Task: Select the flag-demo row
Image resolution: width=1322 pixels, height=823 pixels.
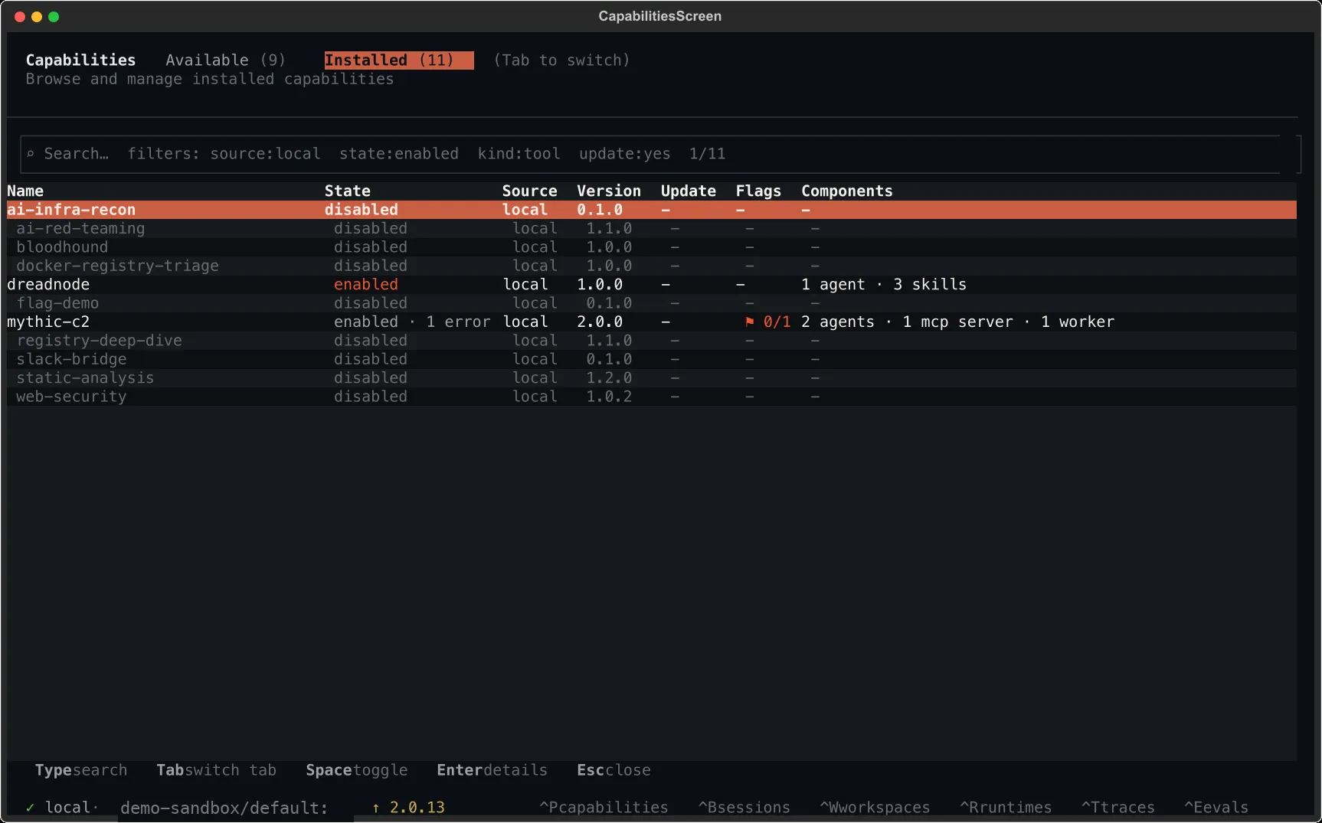Action: pos(652,303)
